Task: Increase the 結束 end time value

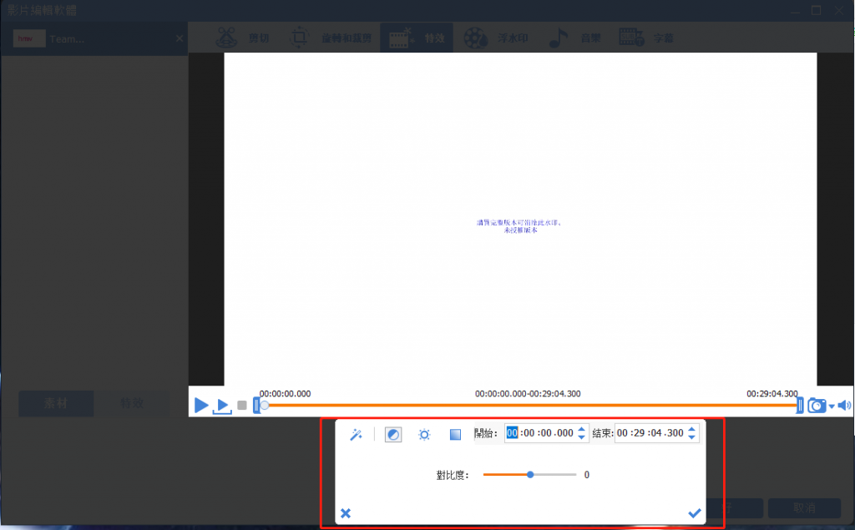Action: [692, 429]
